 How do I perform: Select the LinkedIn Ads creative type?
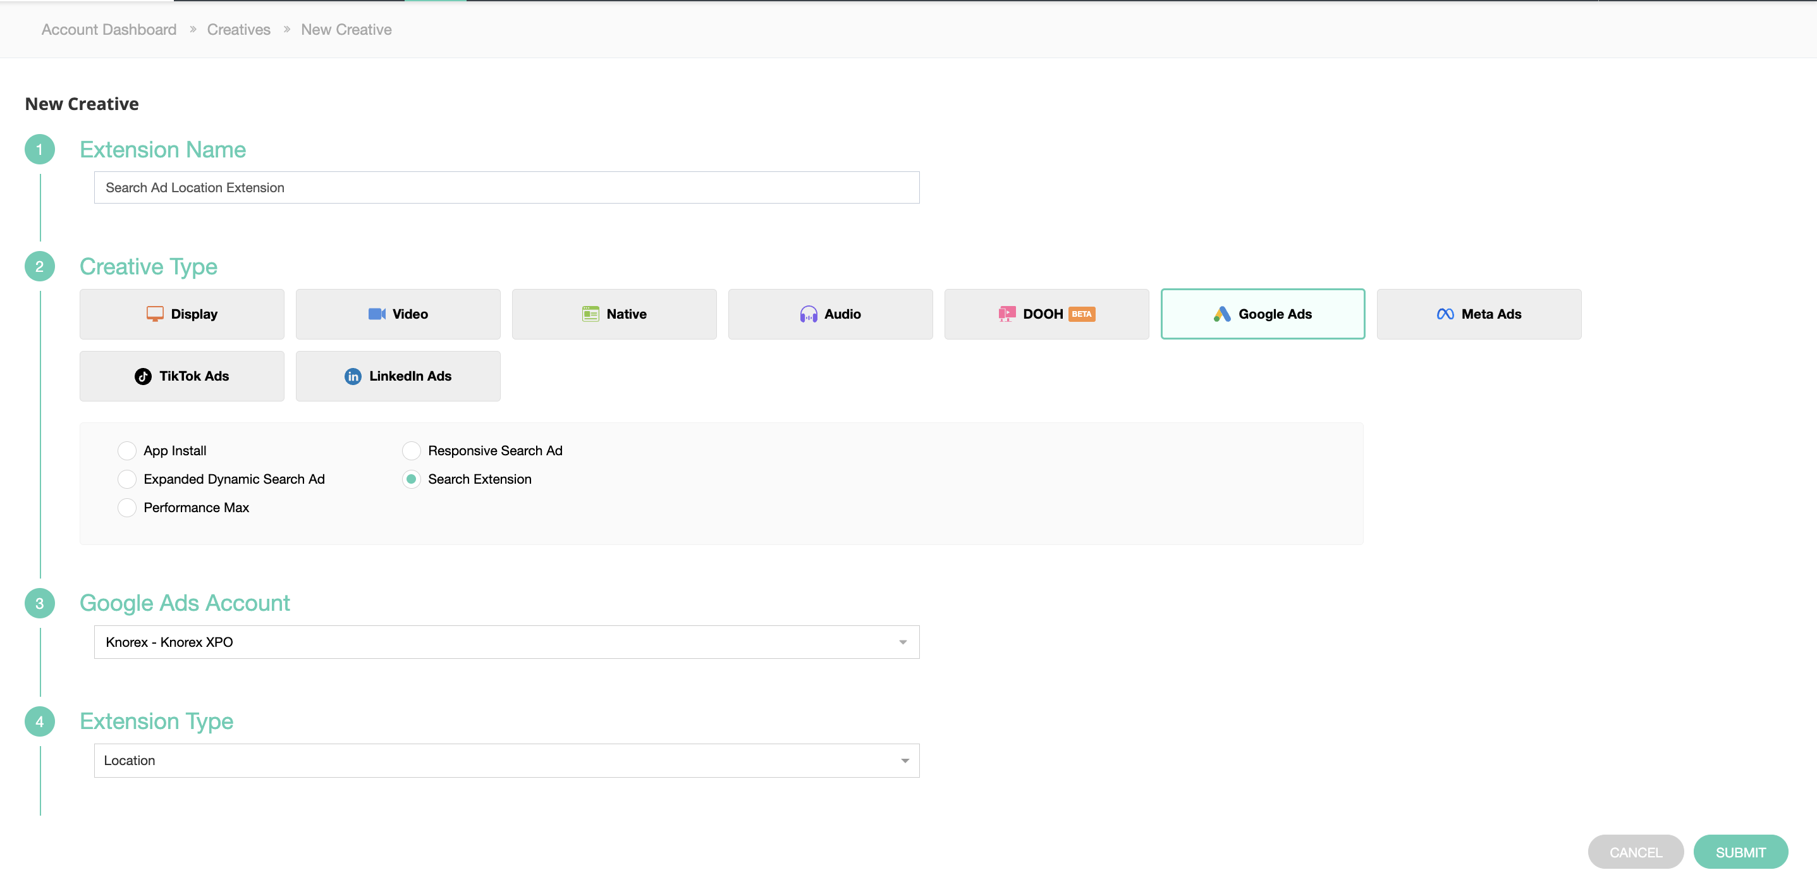[398, 376]
